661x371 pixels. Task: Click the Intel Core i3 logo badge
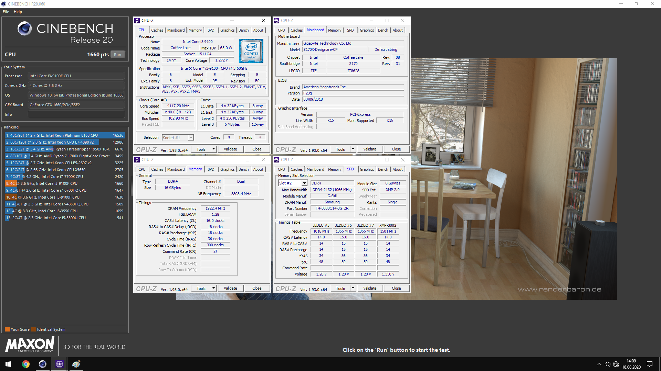click(251, 51)
